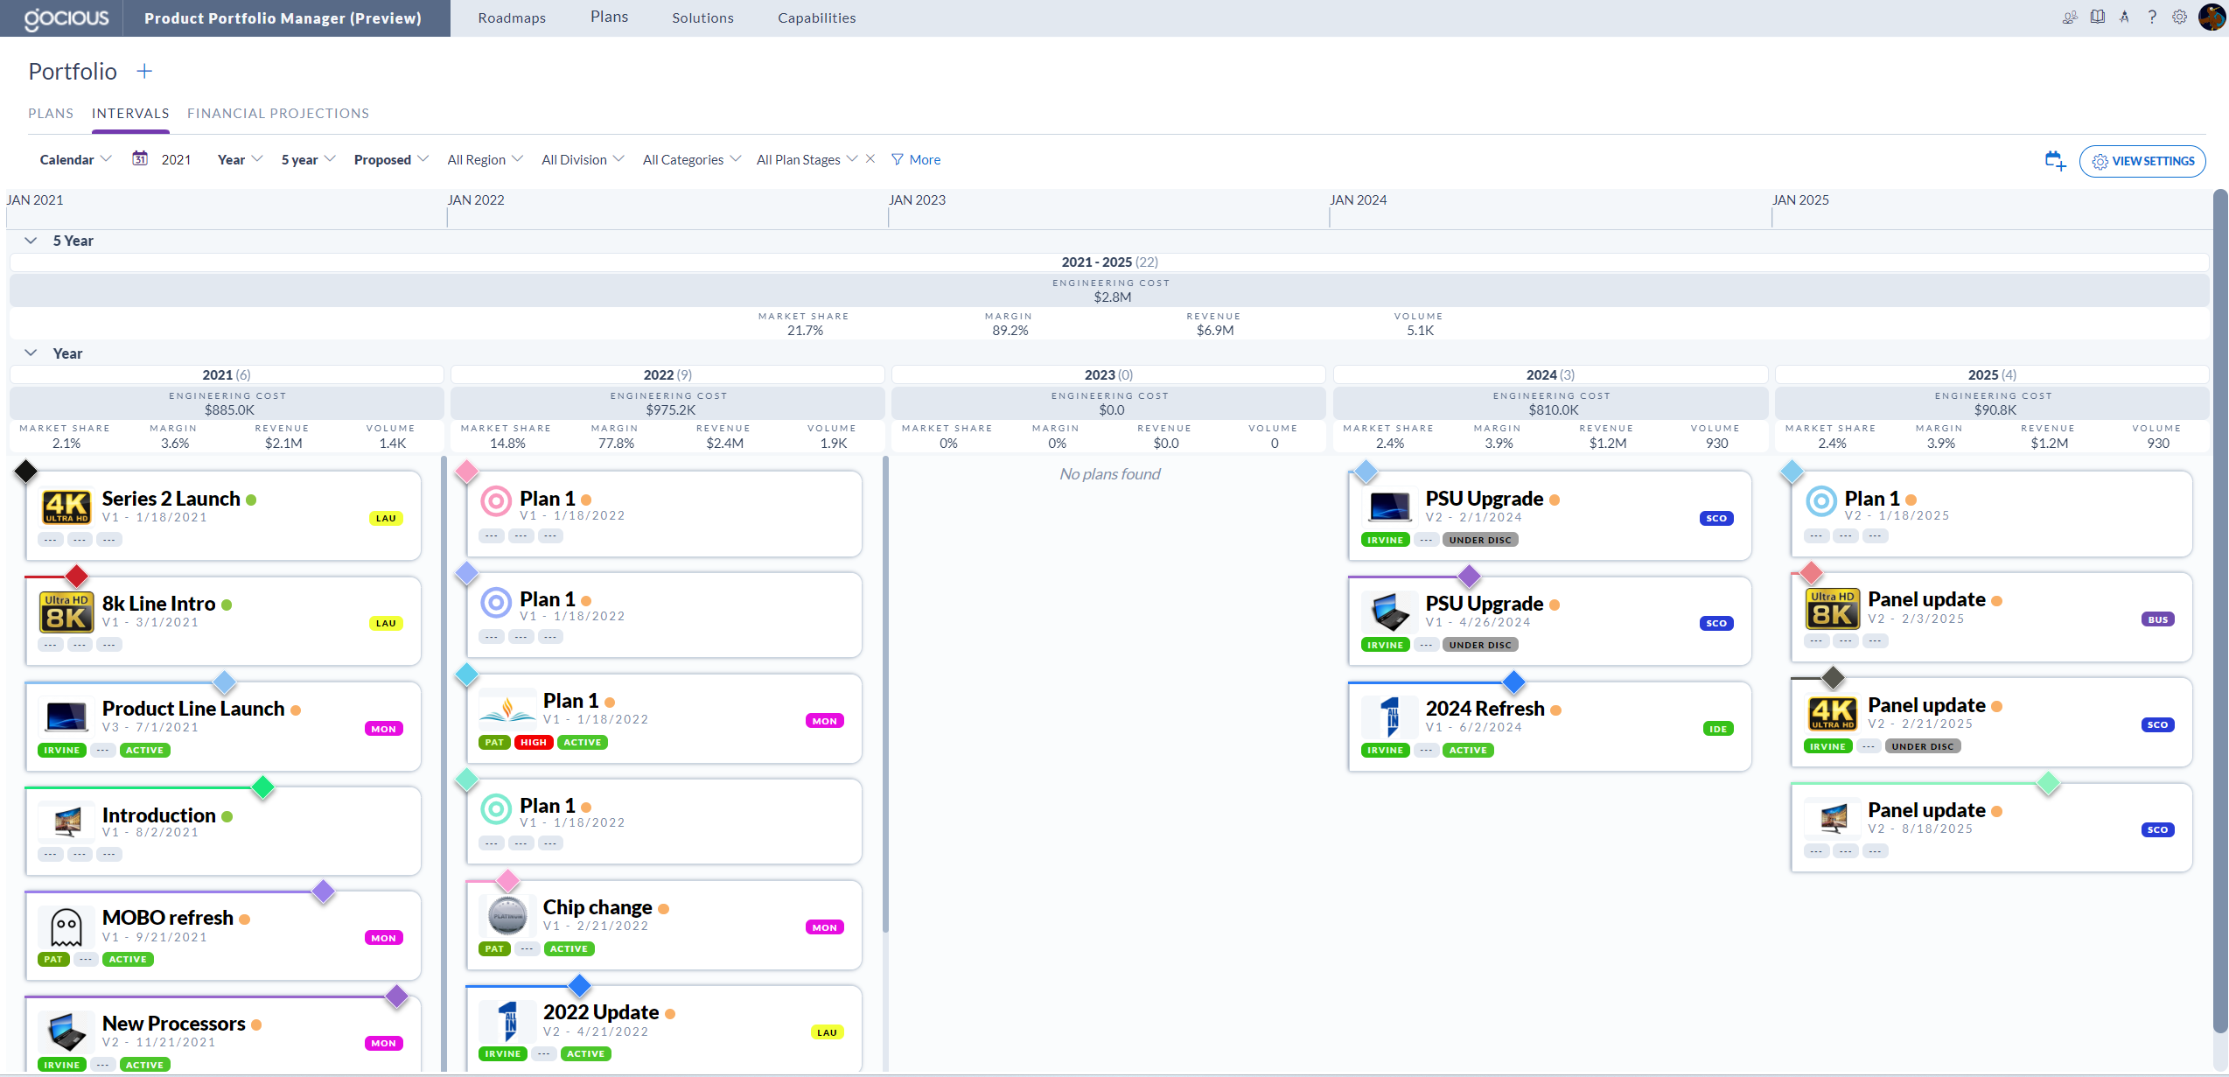
Task: Open the 2022 Update plan title
Action: coord(601,1011)
